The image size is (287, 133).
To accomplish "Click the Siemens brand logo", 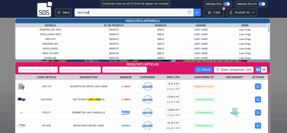I will (x=126, y=126).
